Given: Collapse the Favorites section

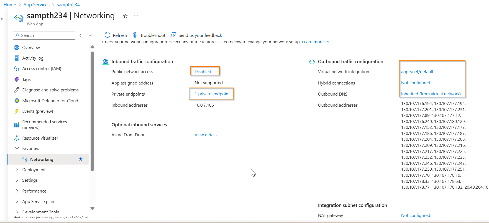Looking at the screenshot, I should tap(17, 148).
